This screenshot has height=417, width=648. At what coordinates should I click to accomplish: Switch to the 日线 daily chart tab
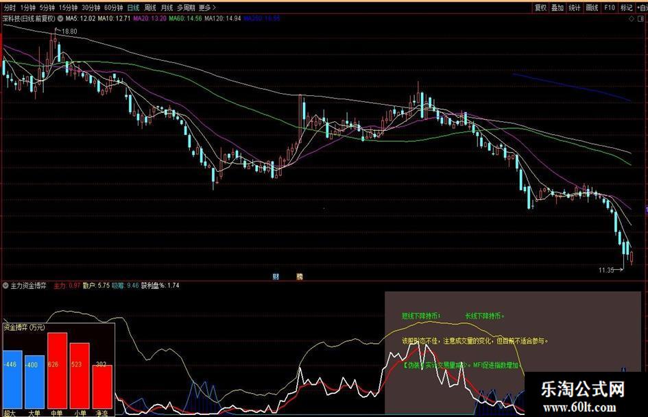[x=133, y=8]
